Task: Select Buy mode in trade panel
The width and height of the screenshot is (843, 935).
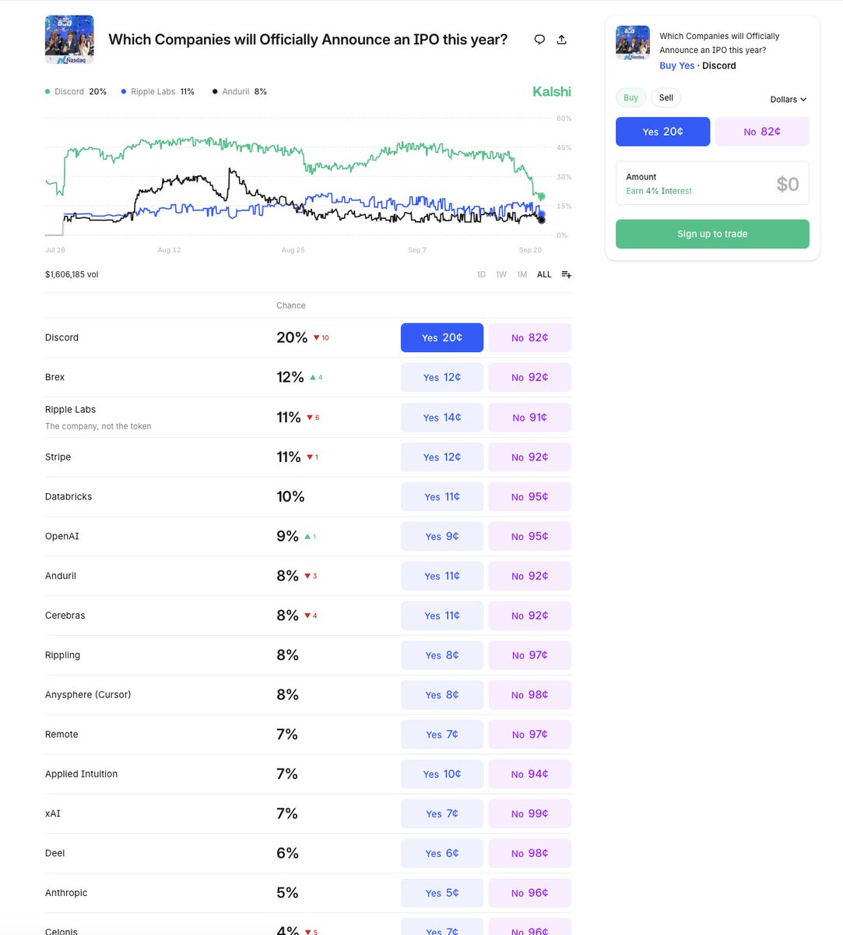Action: [630, 97]
